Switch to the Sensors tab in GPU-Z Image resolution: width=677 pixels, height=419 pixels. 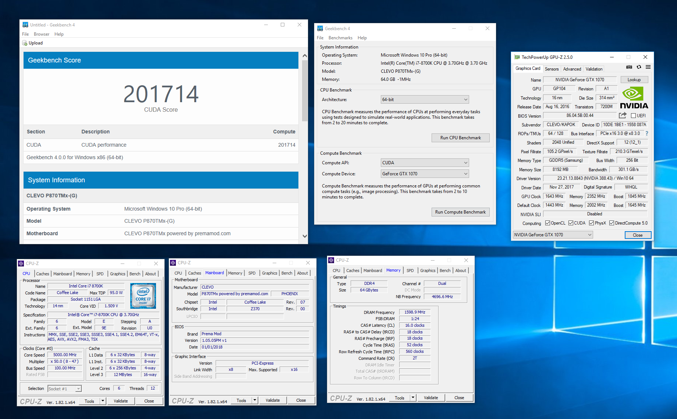coord(552,69)
